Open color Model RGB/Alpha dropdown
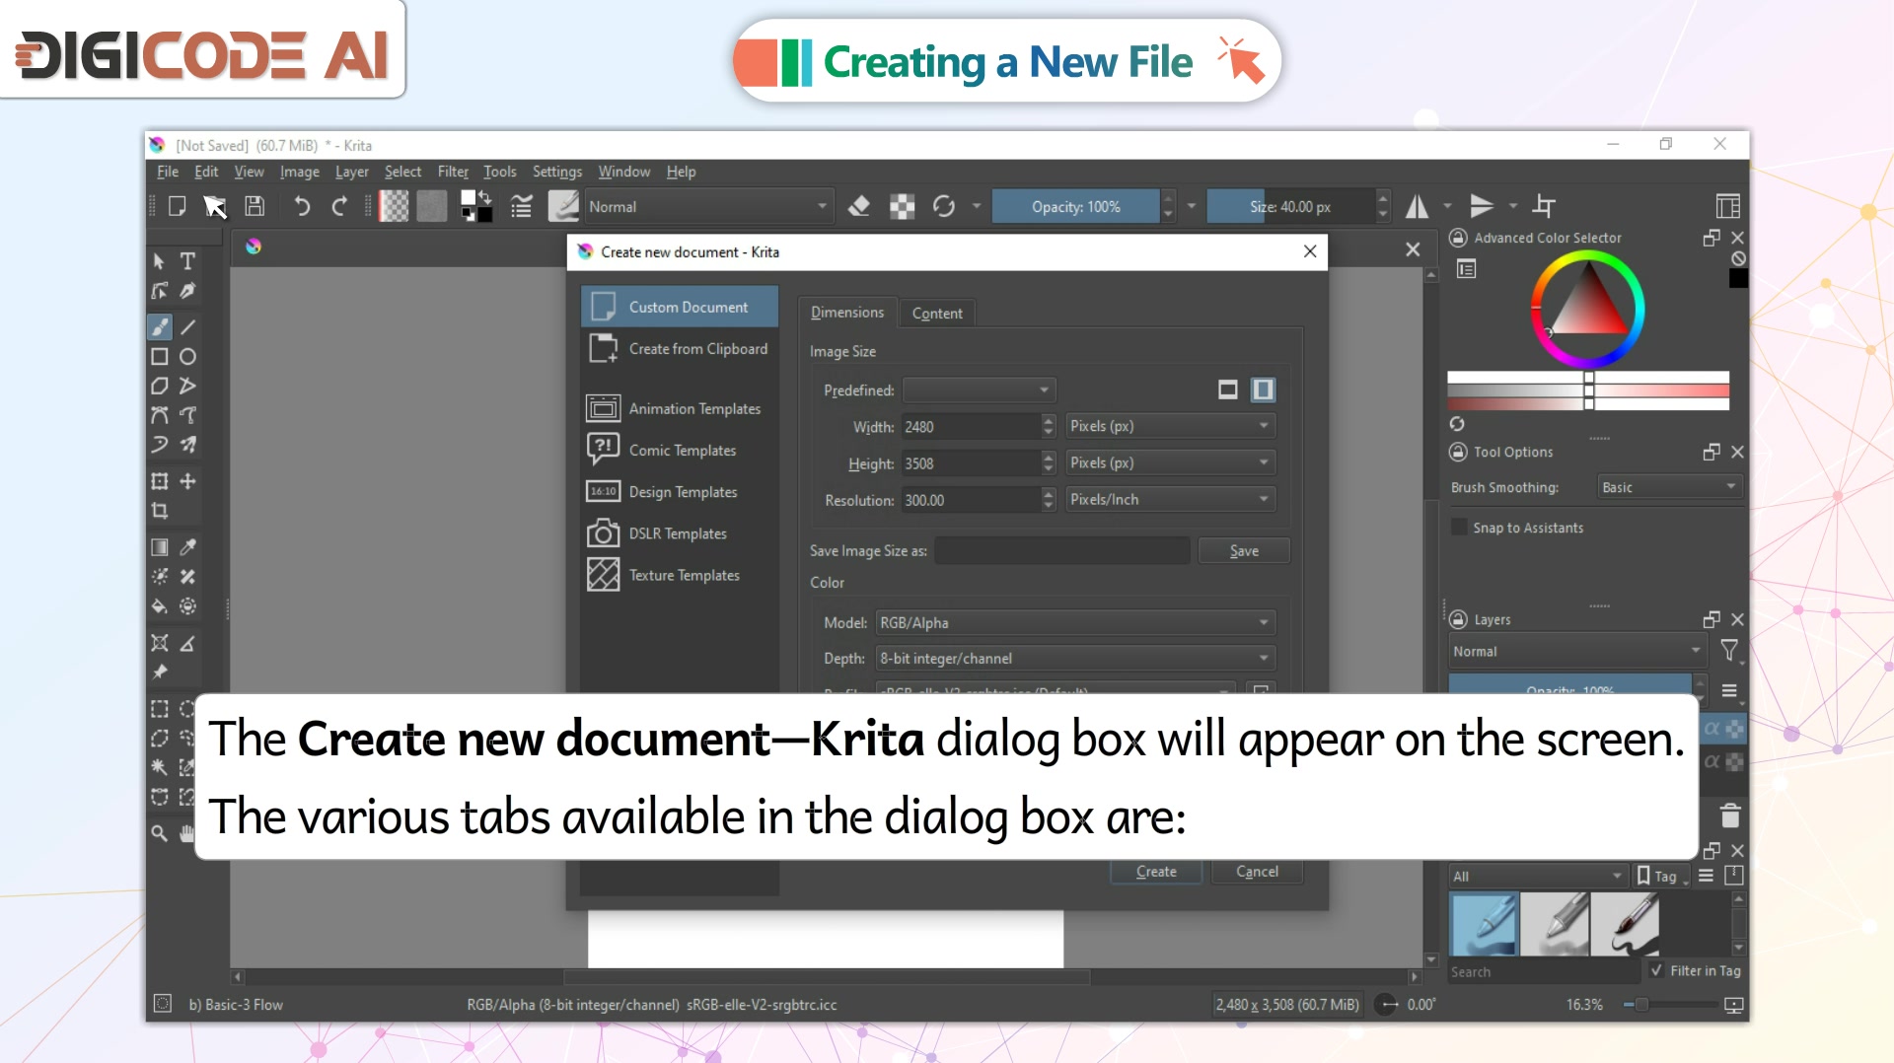Screen dimensions: 1894x1063 click(1075, 623)
